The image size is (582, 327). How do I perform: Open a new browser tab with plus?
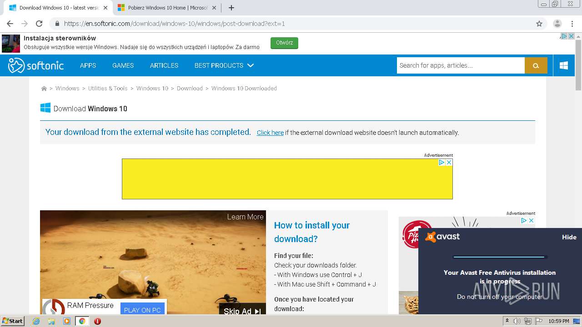231,8
